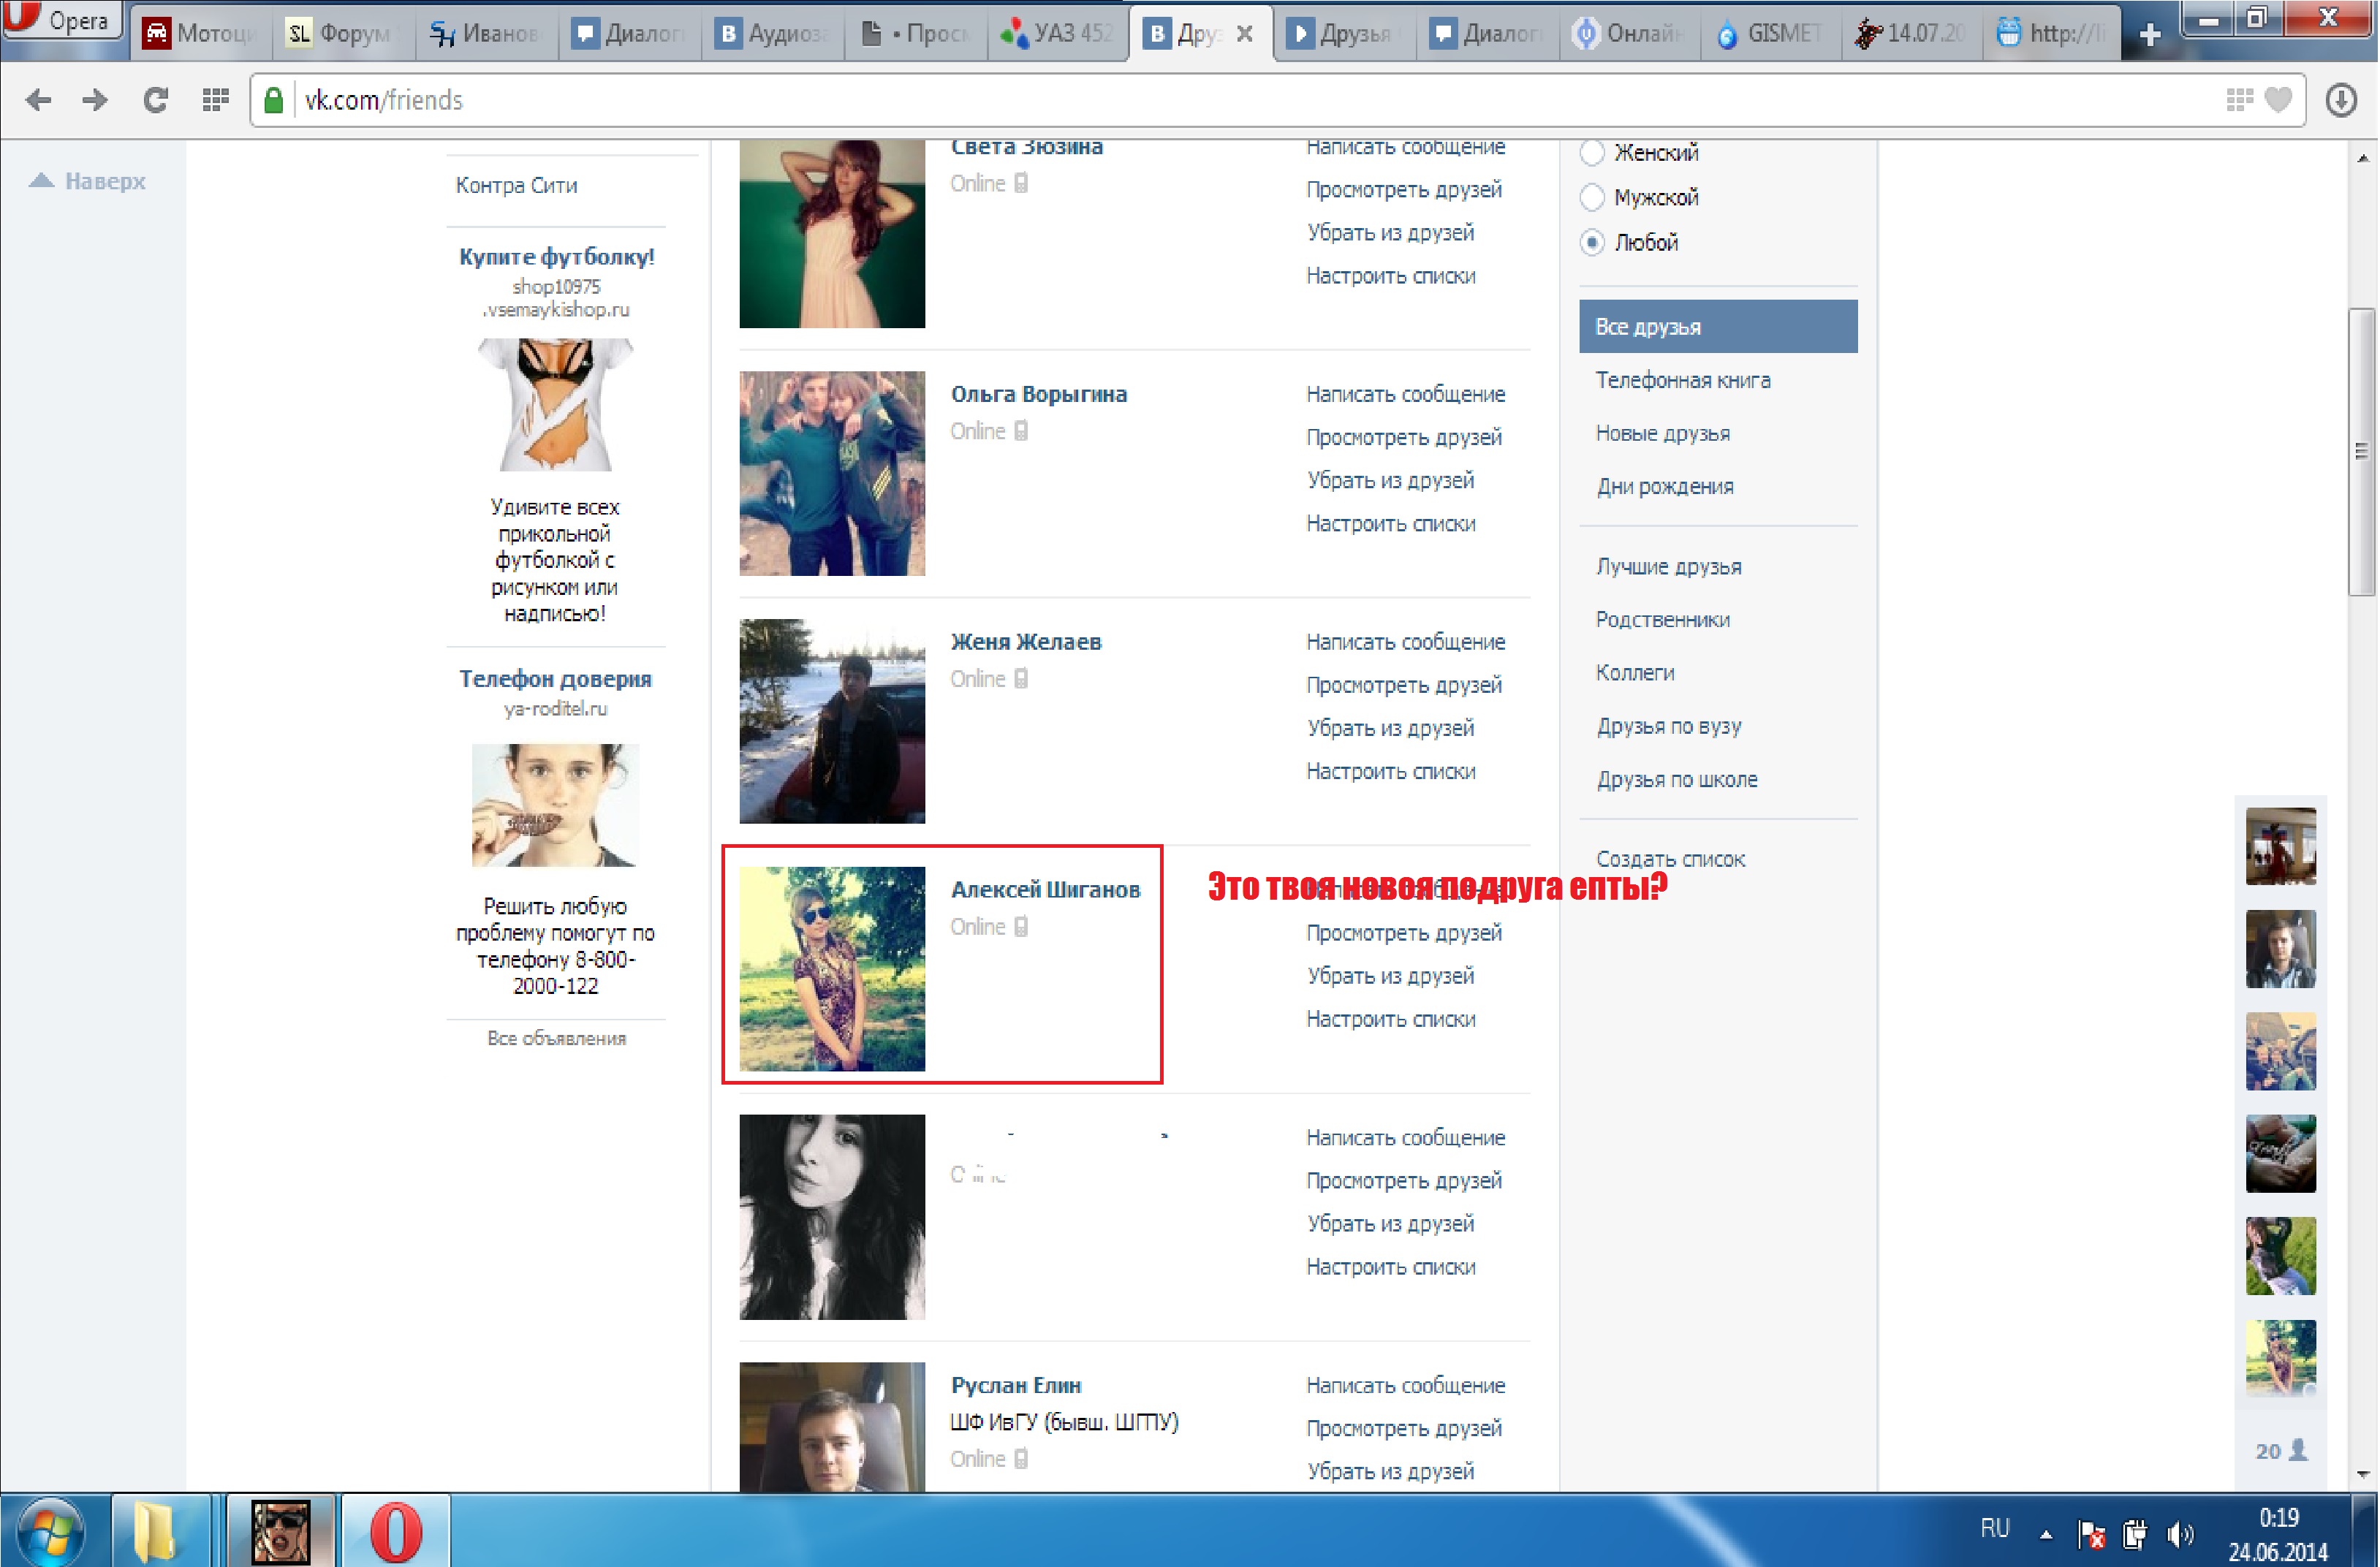2380x1567 pixels.
Task: Click scrollbar down arrow
Action: (x=2363, y=1475)
